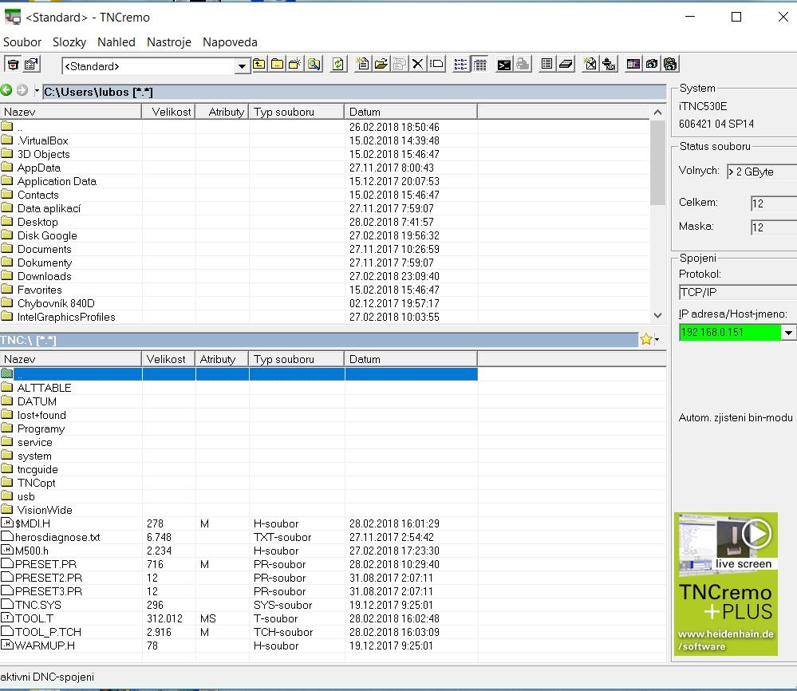Sort TNC pane by Datum column

click(411, 360)
